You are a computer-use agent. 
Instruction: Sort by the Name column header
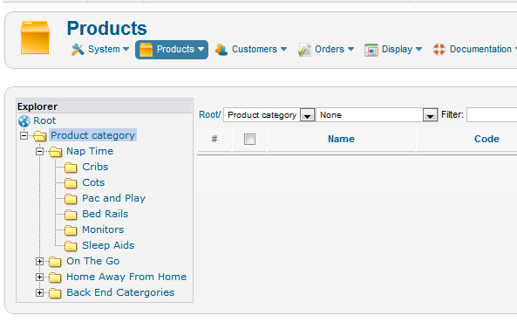point(341,139)
